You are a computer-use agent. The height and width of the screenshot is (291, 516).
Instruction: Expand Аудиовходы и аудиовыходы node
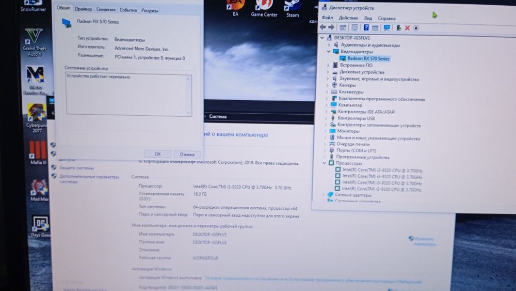coord(329,44)
